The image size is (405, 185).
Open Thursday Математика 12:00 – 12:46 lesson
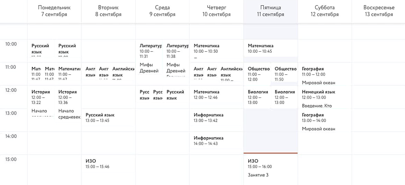[x=216, y=95]
